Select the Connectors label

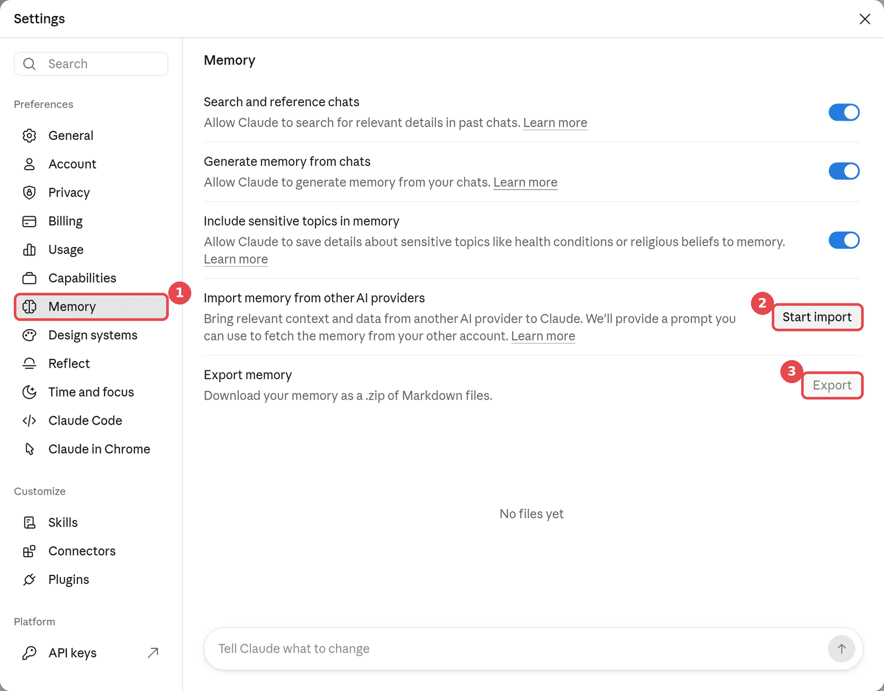[x=82, y=551]
